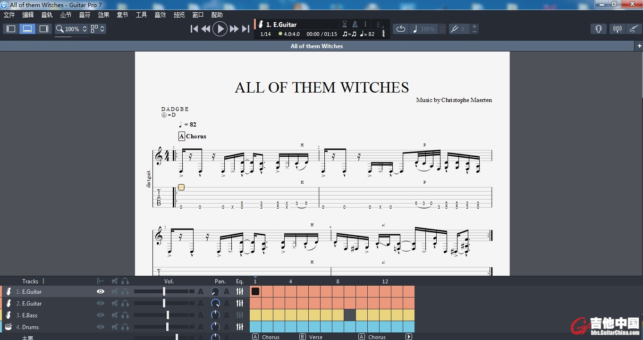643x340 pixels.
Task: Open the 帮助 menu
Action: 217,15
